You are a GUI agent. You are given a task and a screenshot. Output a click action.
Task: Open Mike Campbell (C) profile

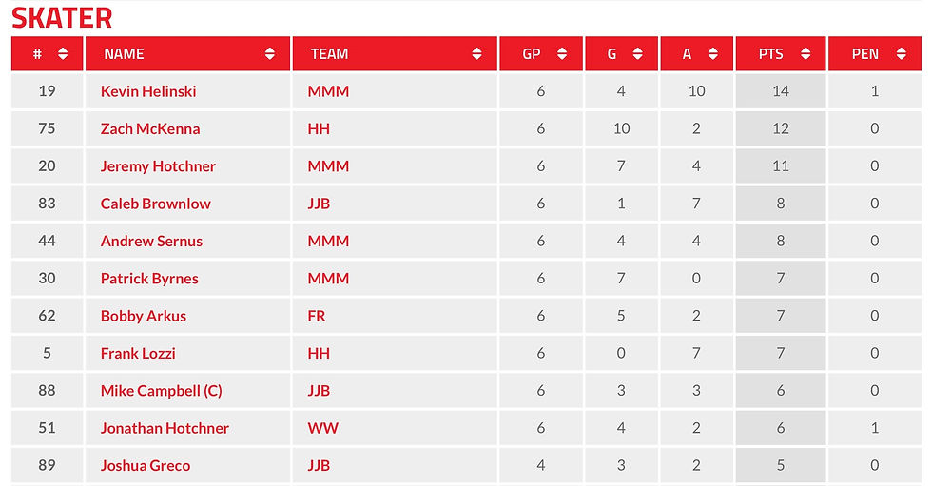coord(161,391)
